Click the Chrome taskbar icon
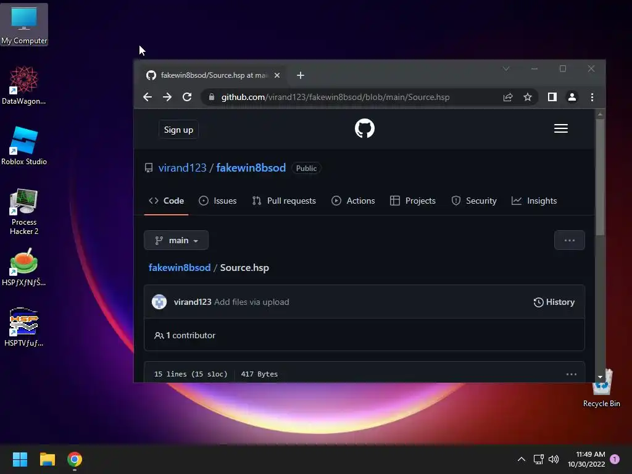This screenshot has width=632, height=474. [75, 459]
